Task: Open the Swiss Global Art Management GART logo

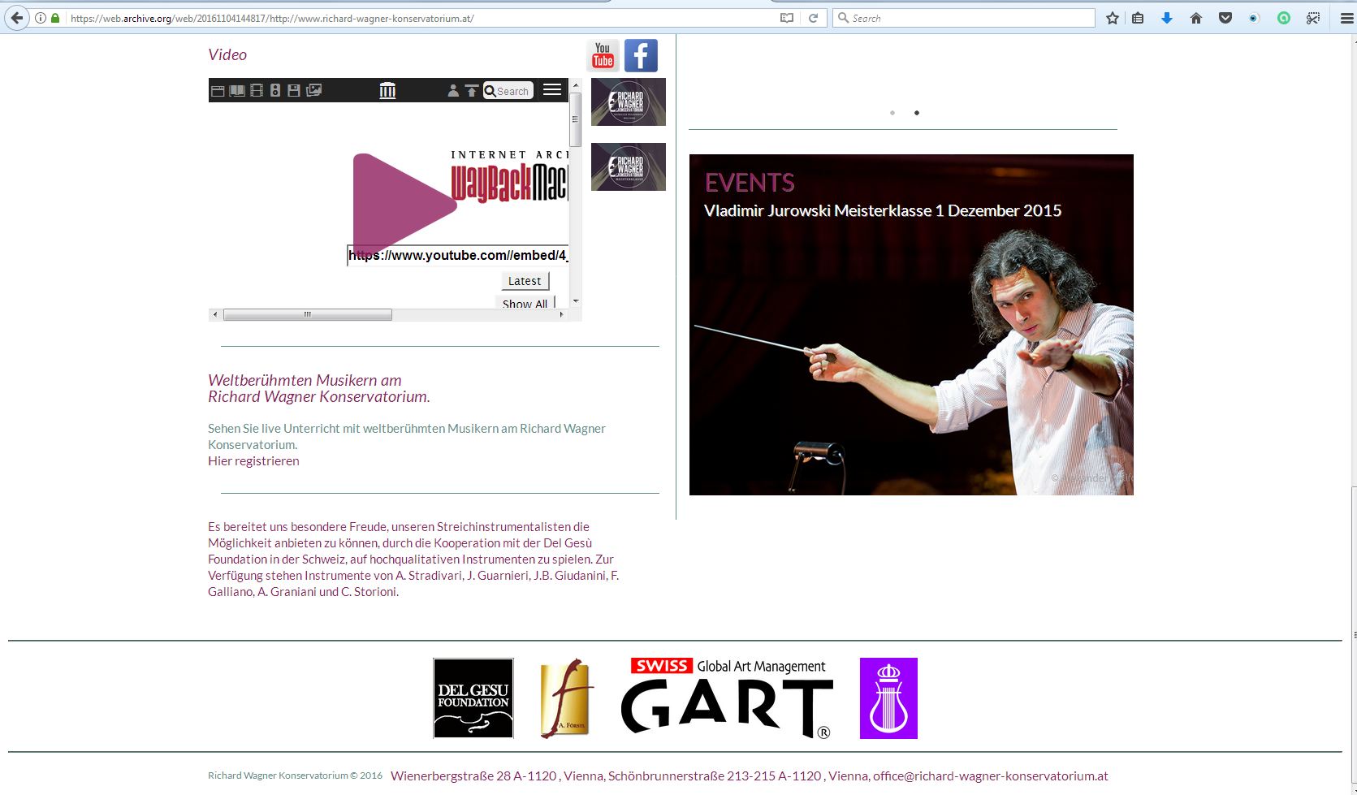Action: point(728,698)
